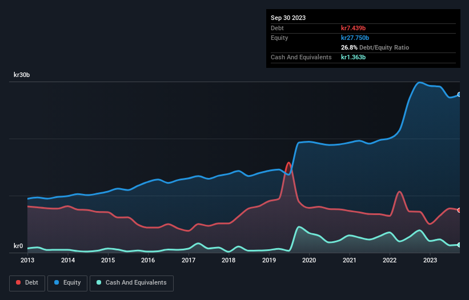Viewport: 469px width, 300px height.
Task: Click the kr7.439b debt value
Action: [353, 28]
